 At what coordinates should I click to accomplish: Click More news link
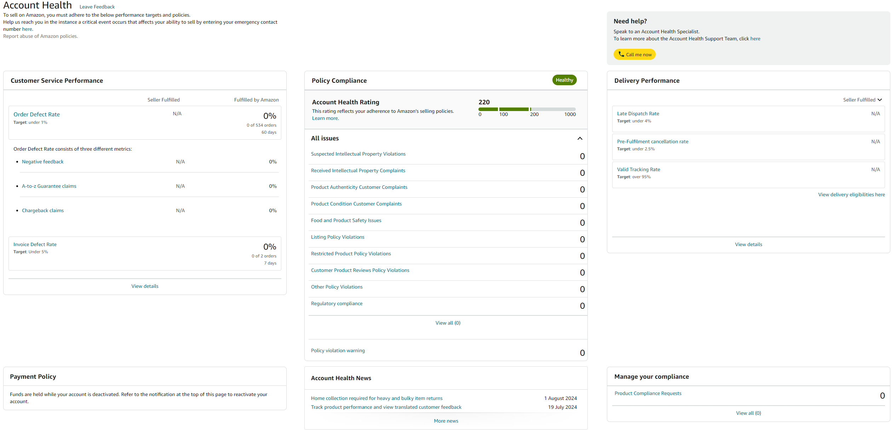pos(446,421)
